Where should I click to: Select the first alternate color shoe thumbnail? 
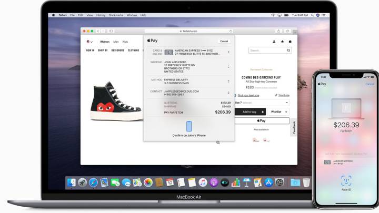pos(256,140)
